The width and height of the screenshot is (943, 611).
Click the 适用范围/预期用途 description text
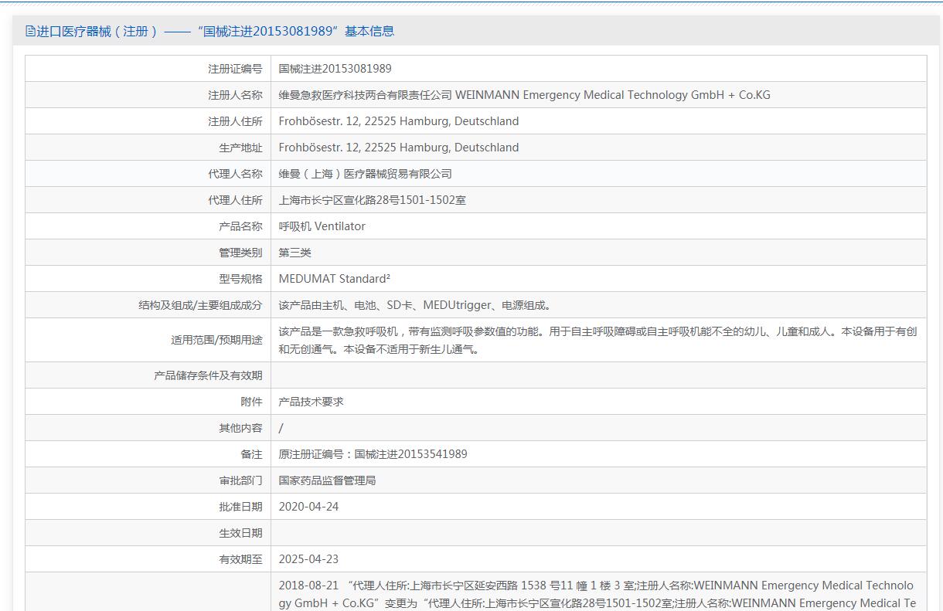coord(597,340)
